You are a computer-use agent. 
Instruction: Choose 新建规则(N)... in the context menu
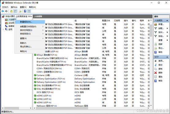30,22
